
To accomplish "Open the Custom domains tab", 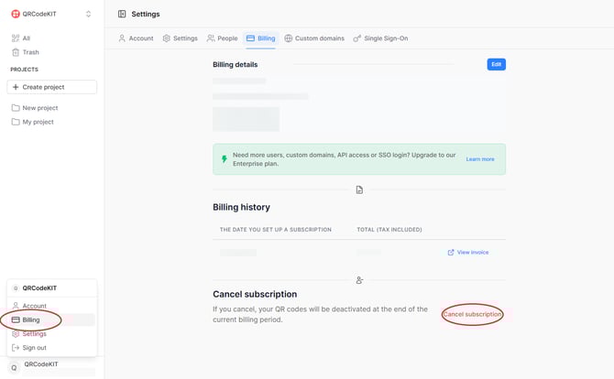I will point(314,38).
